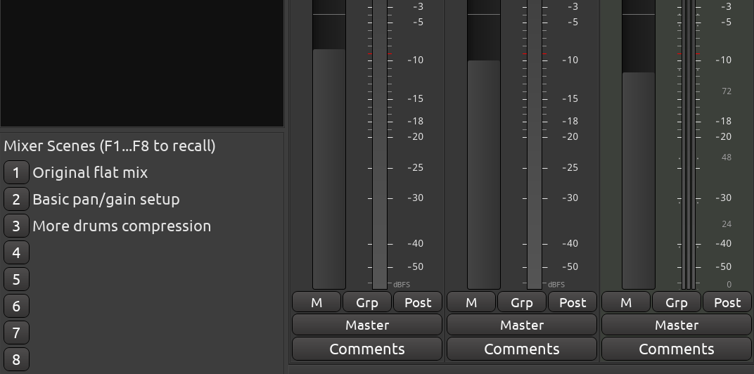Select empty mixer scene slot 4

coord(16,252)
